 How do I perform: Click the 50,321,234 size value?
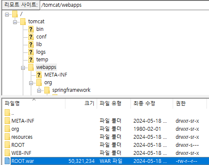pos(81,161)
